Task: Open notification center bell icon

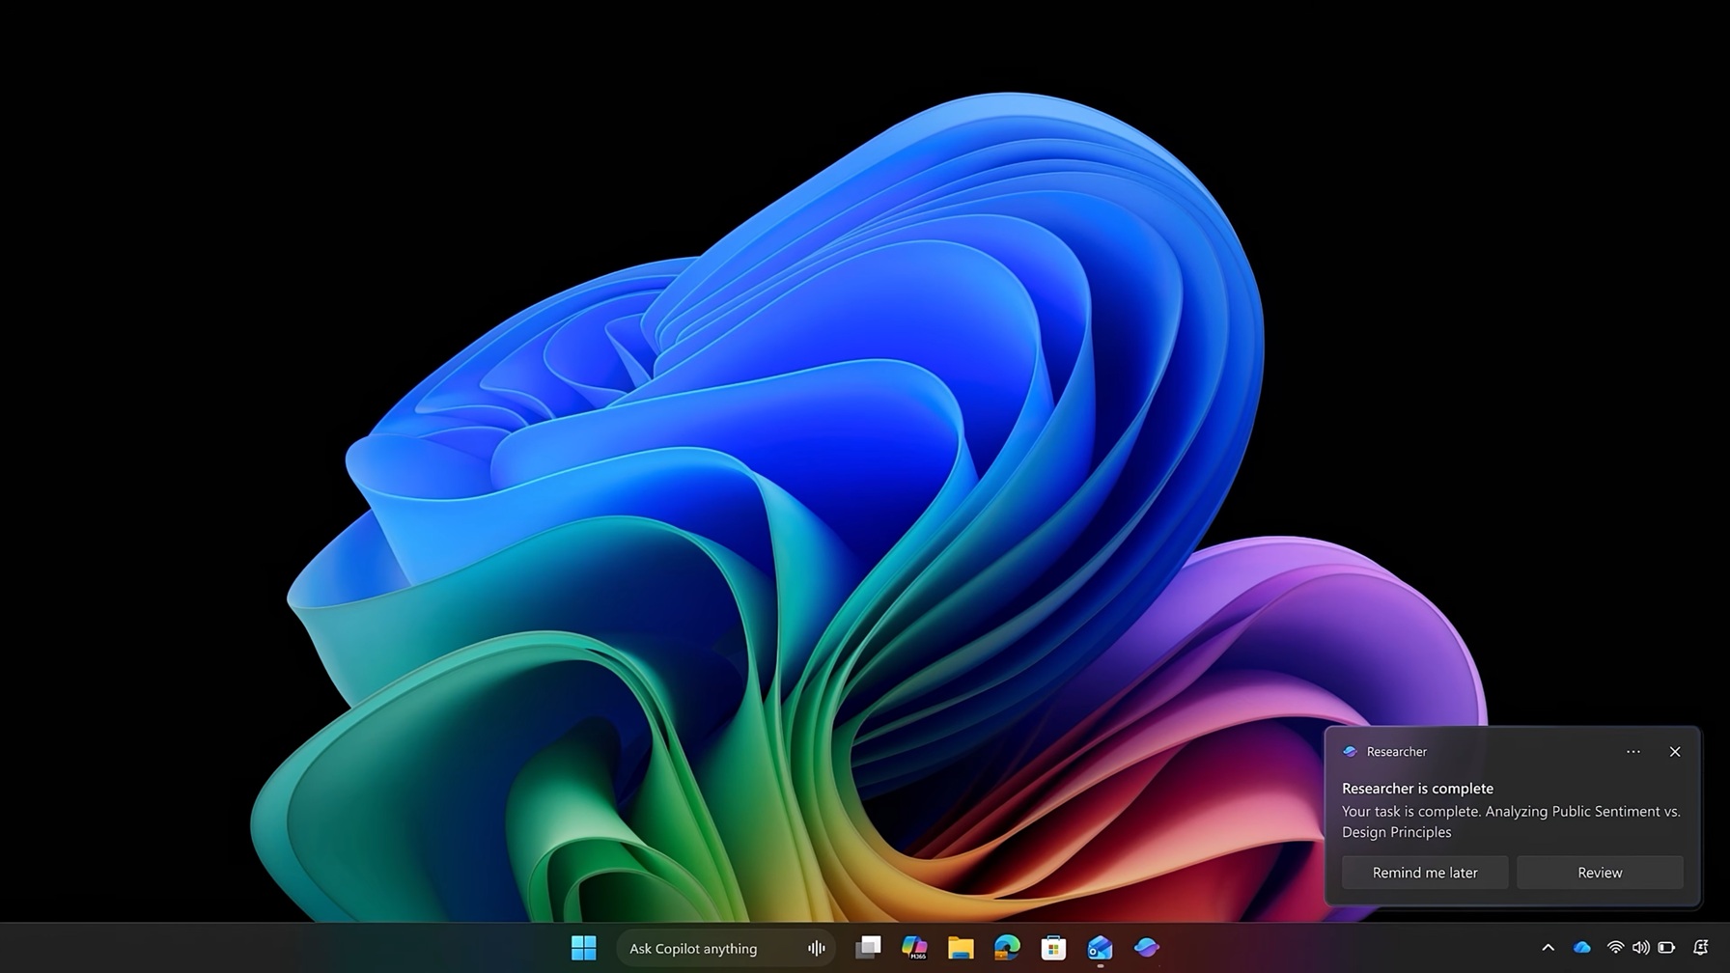Action: coord(1701,948)
